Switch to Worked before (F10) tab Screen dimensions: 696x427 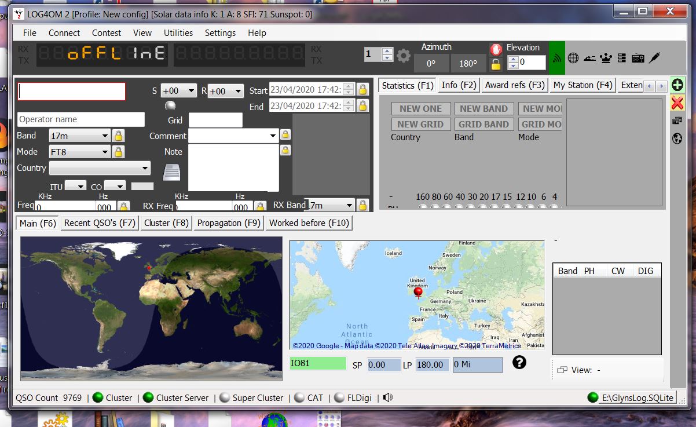[309, 223]
